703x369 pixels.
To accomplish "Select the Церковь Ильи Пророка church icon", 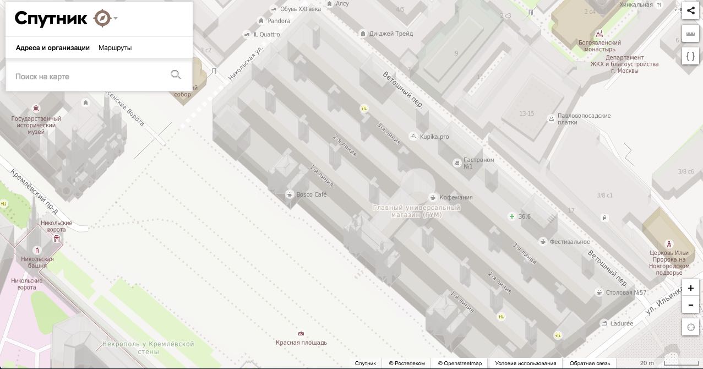I will [x=669, y=244].
